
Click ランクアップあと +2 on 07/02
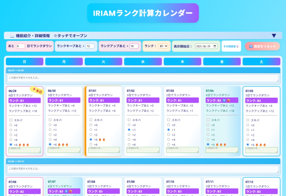point(140,111)
